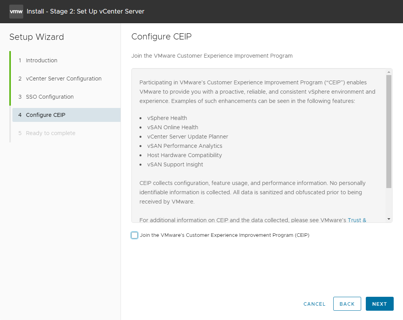Select the SSO Configuration step
403x320 pixels.
[x=50, y=97]
